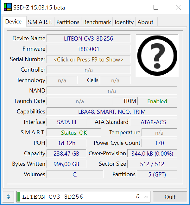Image resolution: width=190 pixels, height=205 pixels.
Task: Click the TRIM Enabled value
Action: pos(157,101)
